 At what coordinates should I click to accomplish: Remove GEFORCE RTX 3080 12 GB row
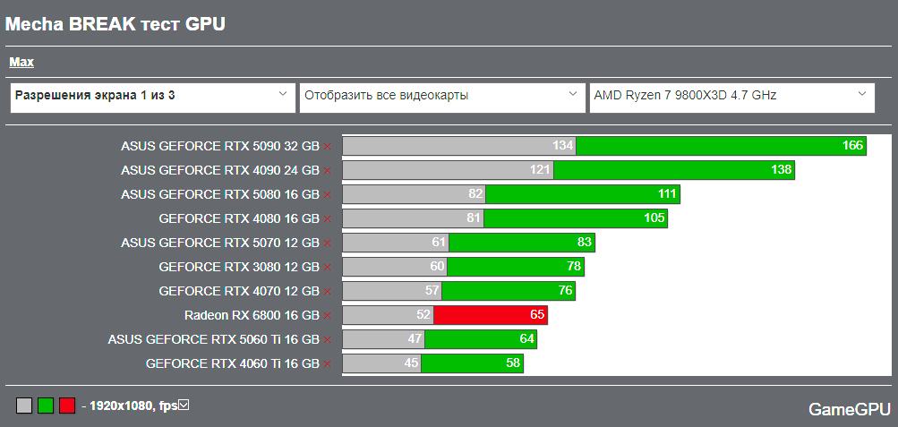point(327,268)
